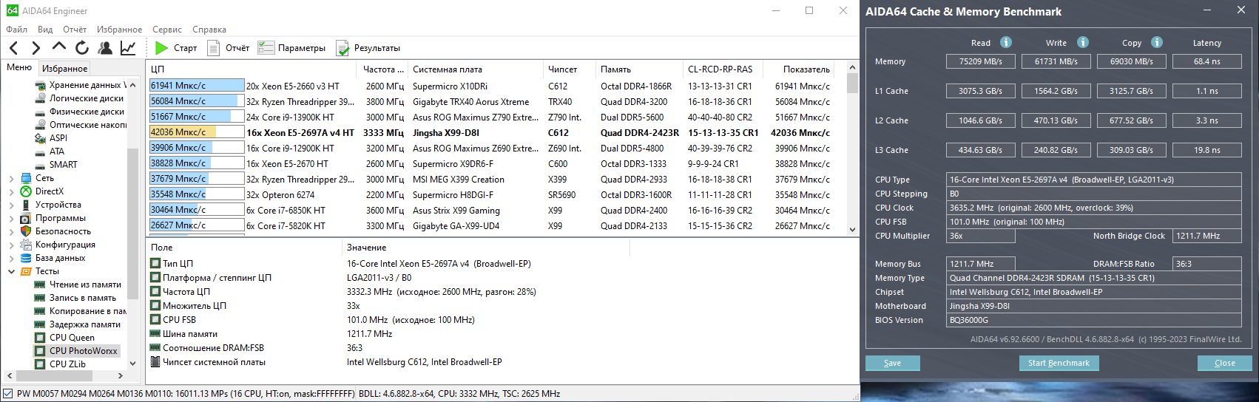Select the 32x Opteron 6274 result row
The height and width of the screenshot is (402, 1259).
pyautogui.click(x=490, y=194)
